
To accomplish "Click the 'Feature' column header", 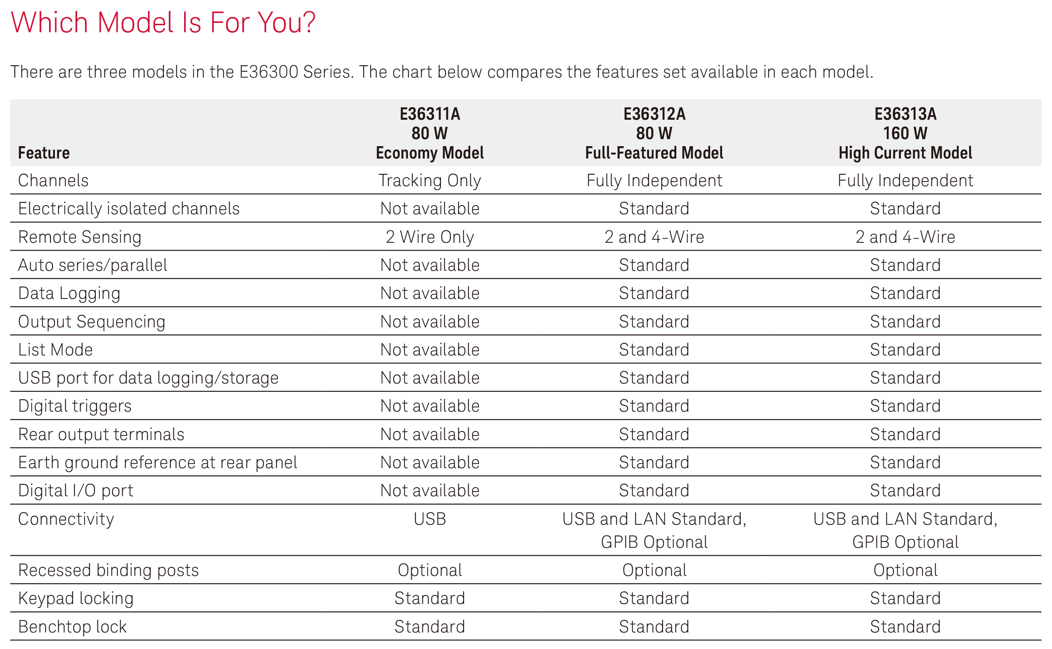I will point(44,153).
